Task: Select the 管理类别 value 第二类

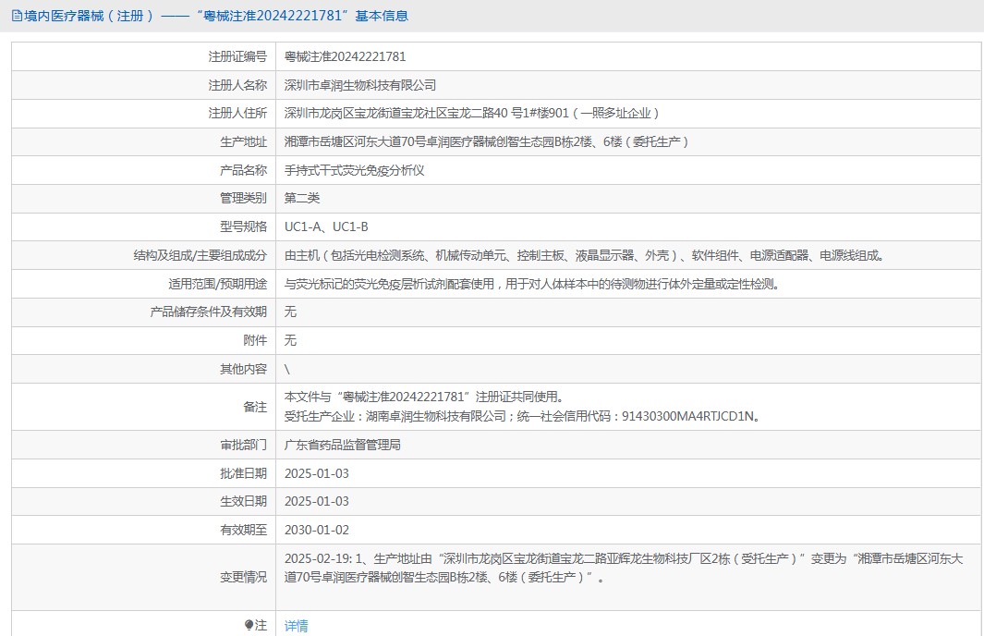Action: 299,198
